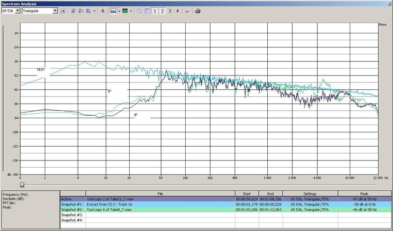Click the print icon

pyautogui.click(x=197, y=10)
